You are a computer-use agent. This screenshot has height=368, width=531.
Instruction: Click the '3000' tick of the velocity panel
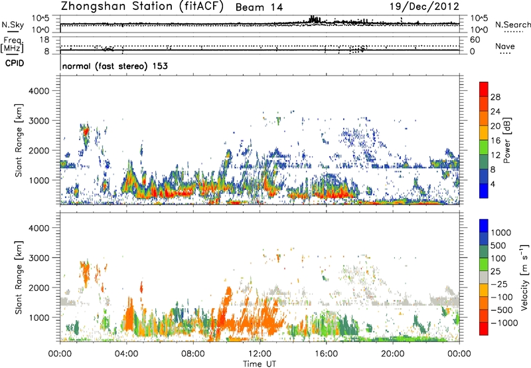coord(38,258)
